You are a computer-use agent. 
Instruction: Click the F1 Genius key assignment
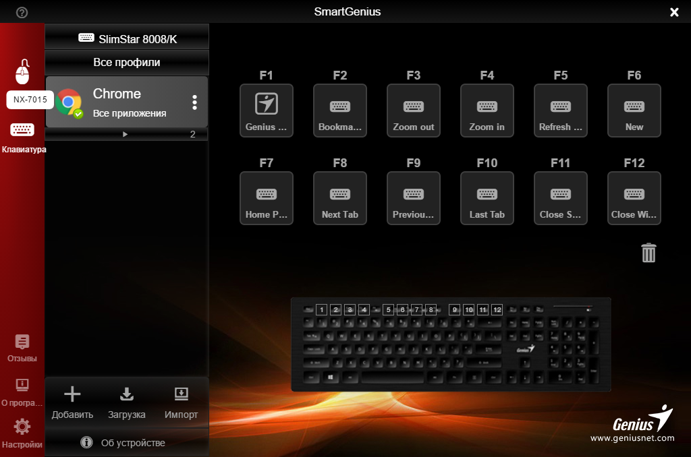pyautogui.click(x=266, y=111)
